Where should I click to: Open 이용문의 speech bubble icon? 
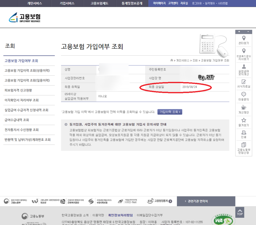pos(244,94)
